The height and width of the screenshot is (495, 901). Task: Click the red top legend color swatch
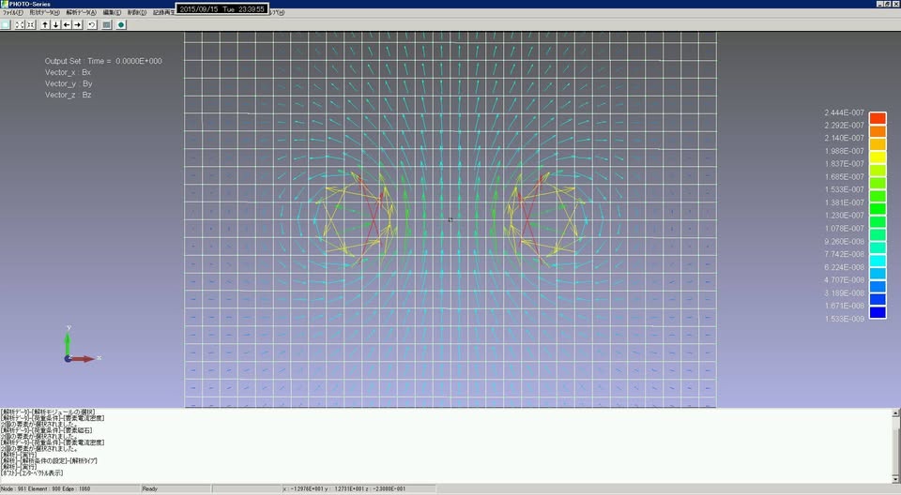[x=878, y=118]
